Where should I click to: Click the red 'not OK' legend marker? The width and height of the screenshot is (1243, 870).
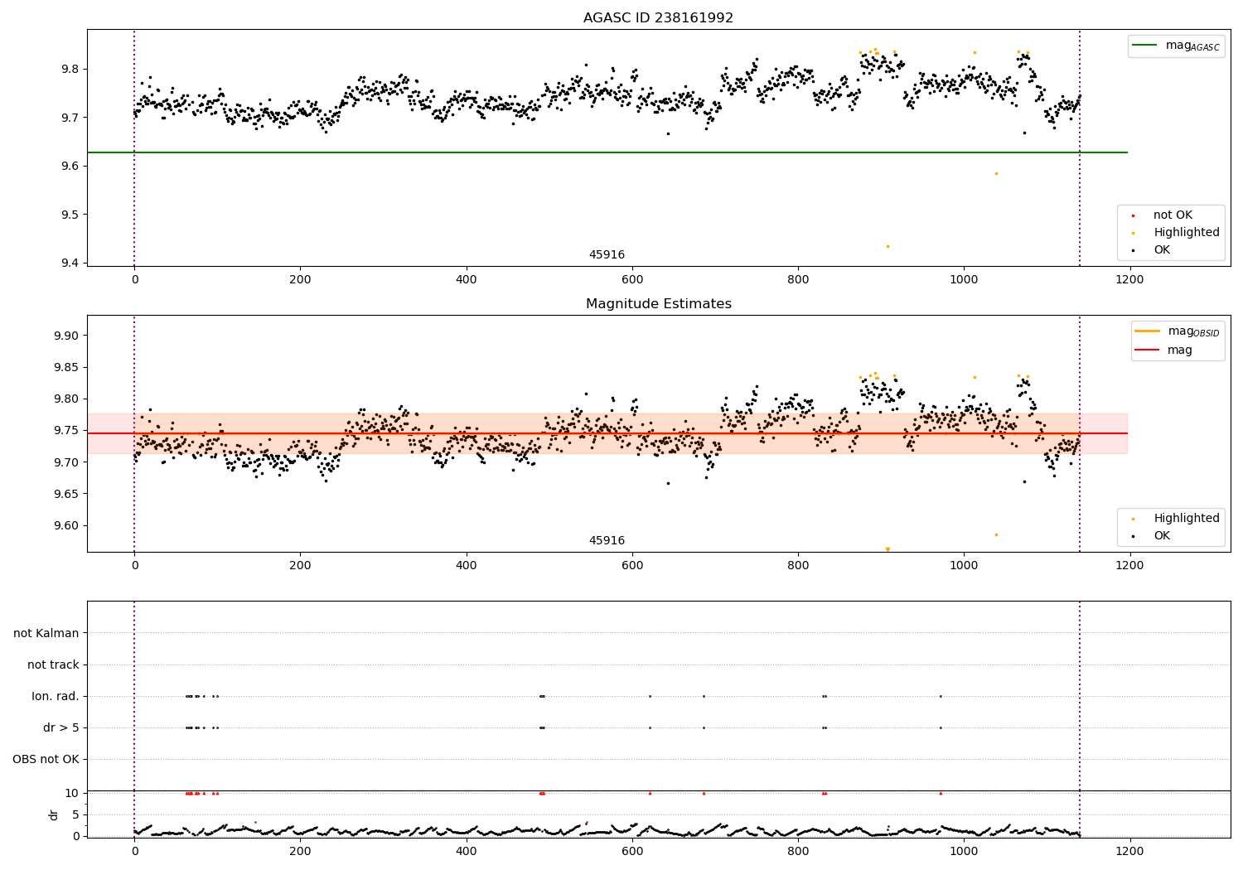click(1133, 215)
